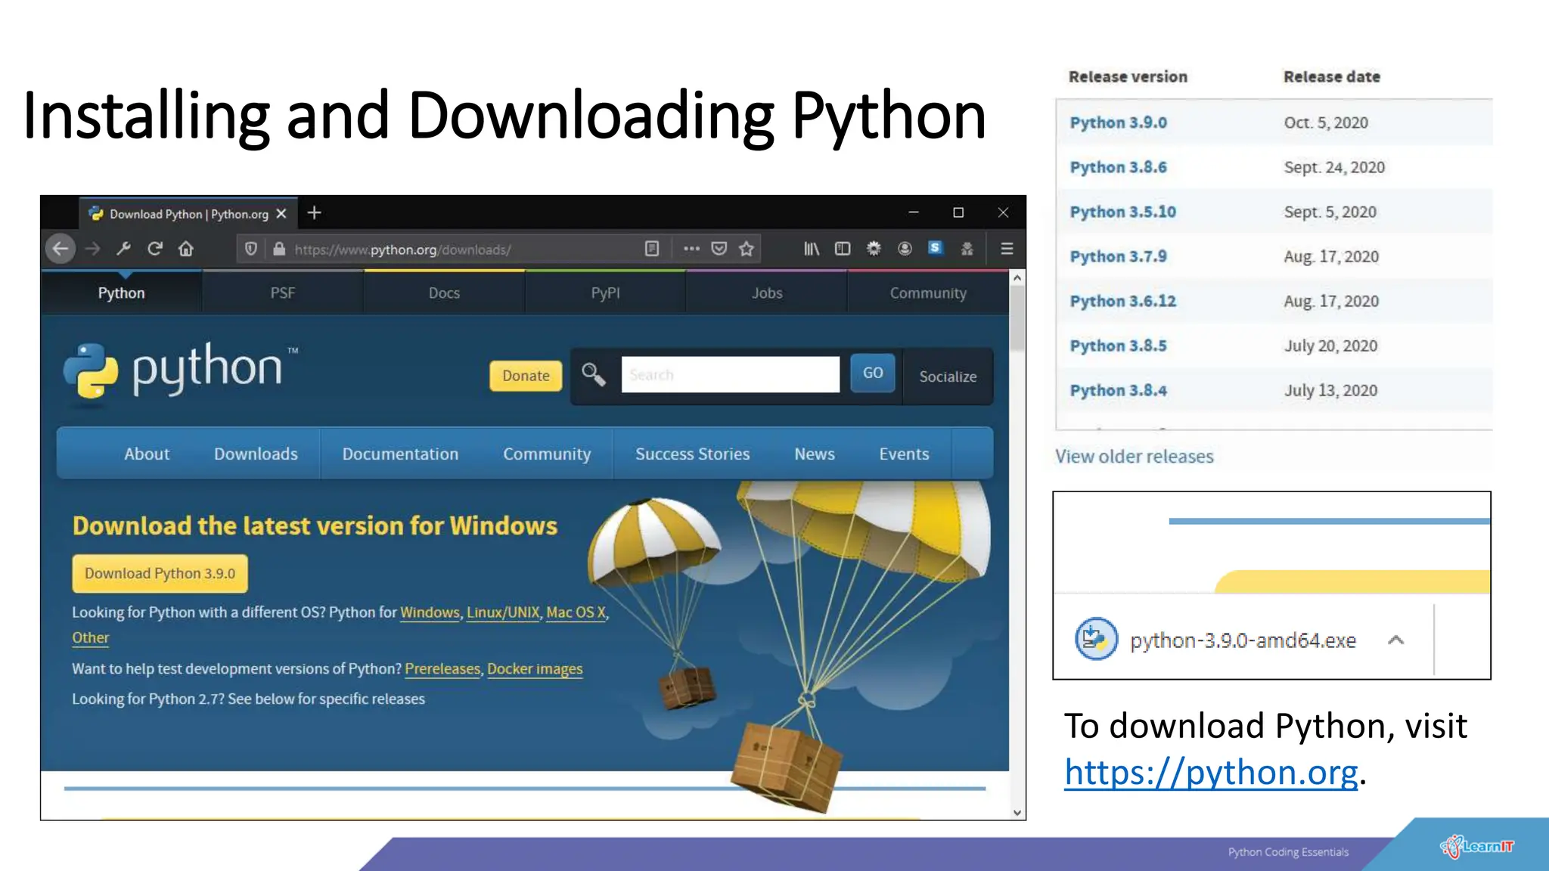Show the sidebars toolbar icon
Viewport: 1549px width, 871px height.
[843, 249]
